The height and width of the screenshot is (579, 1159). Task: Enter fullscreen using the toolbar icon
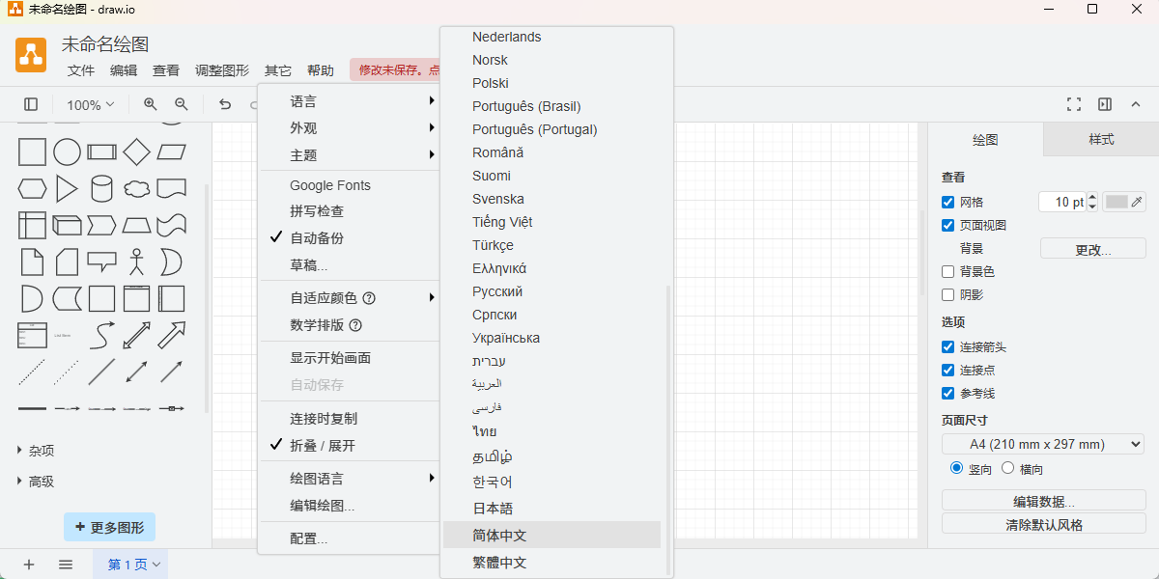click(x=1073, y=104)
